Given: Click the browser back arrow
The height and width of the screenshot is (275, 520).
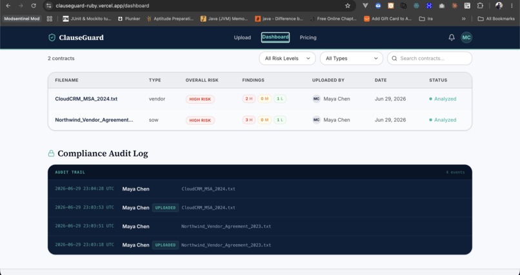Looking at the screenshot, I should pyautogui.click(x=8, y=6).
